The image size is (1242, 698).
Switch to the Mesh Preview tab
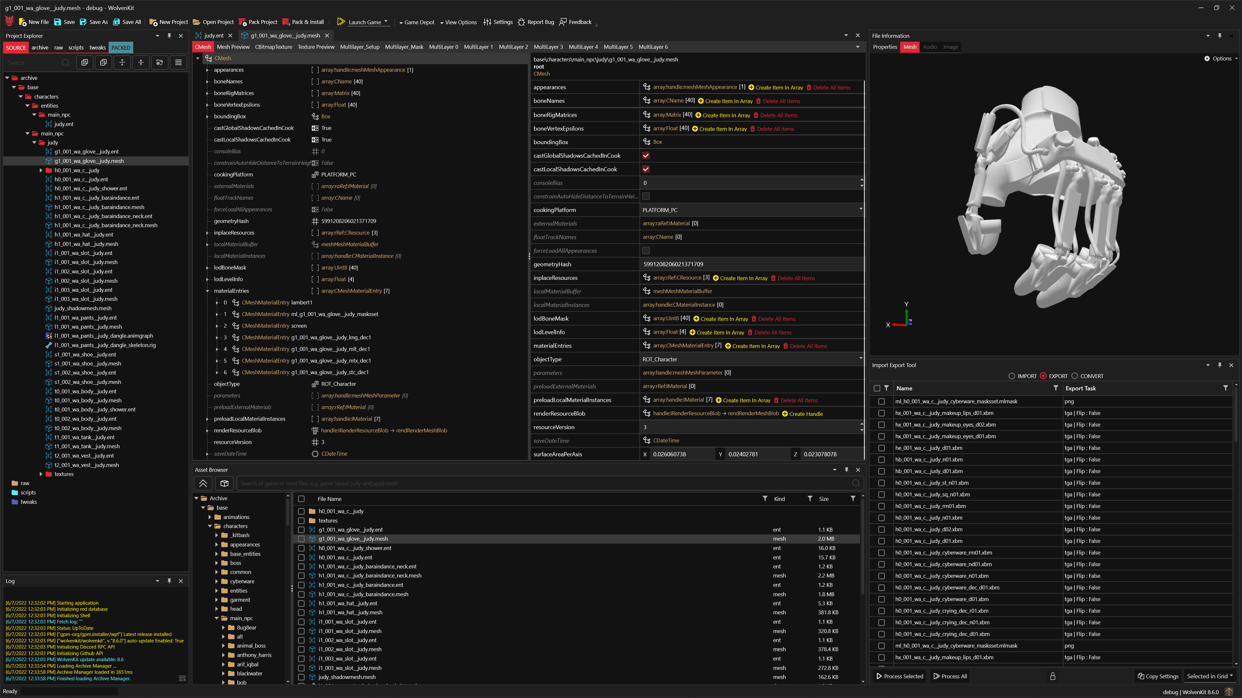point(233,47)
